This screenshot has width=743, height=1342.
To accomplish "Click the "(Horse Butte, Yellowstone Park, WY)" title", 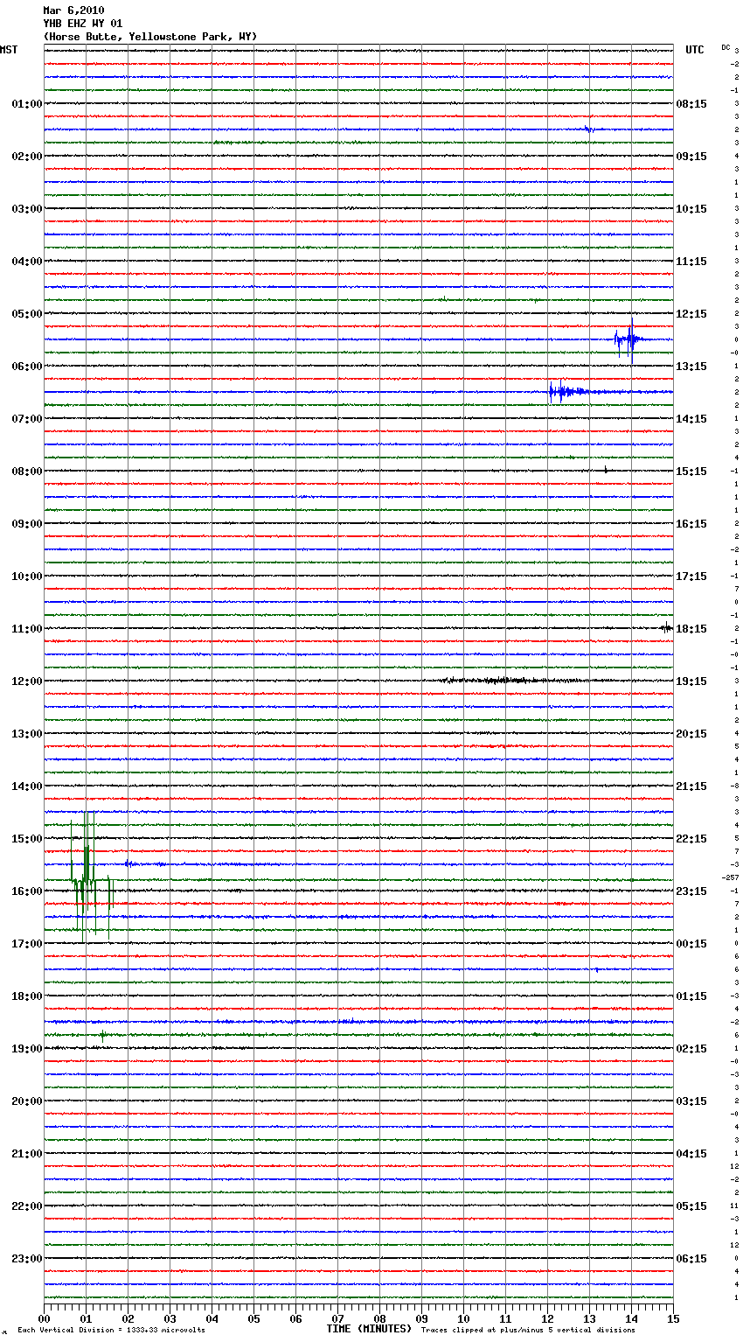I will pos(150,37).
